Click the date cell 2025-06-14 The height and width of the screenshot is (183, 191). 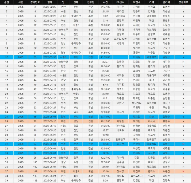pyautogui.click(x=50, y=171)
